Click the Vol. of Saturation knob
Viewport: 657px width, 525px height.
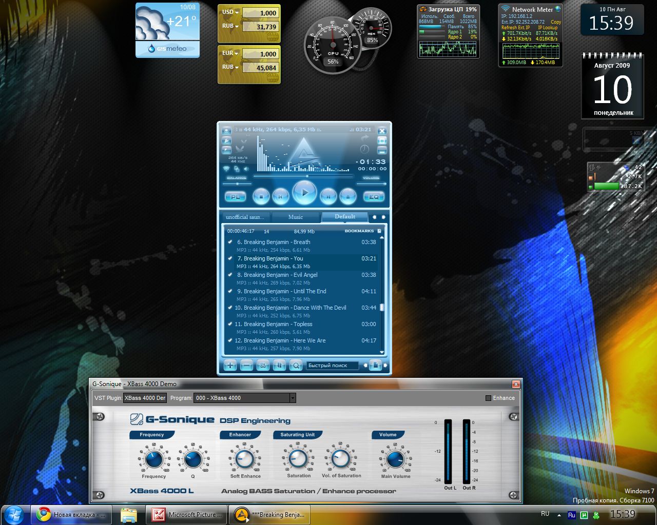coord(341,459)
